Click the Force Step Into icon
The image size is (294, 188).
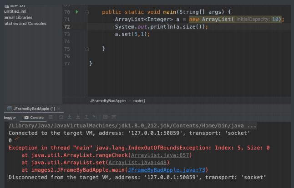[78, 117]
